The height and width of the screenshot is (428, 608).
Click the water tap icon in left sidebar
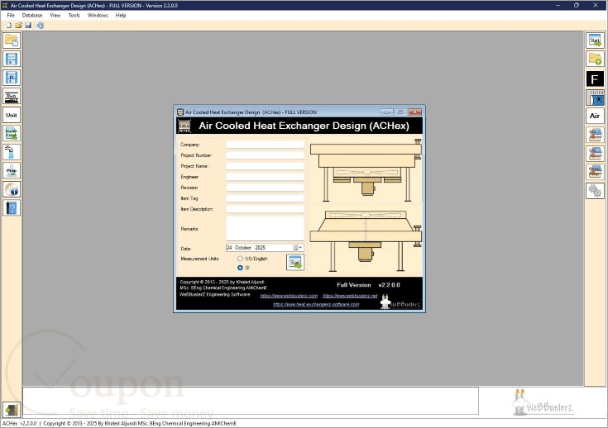tap(12, 152)
